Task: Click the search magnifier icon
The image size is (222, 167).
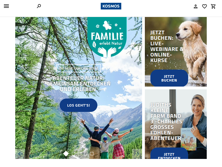Action: point(39,6)
